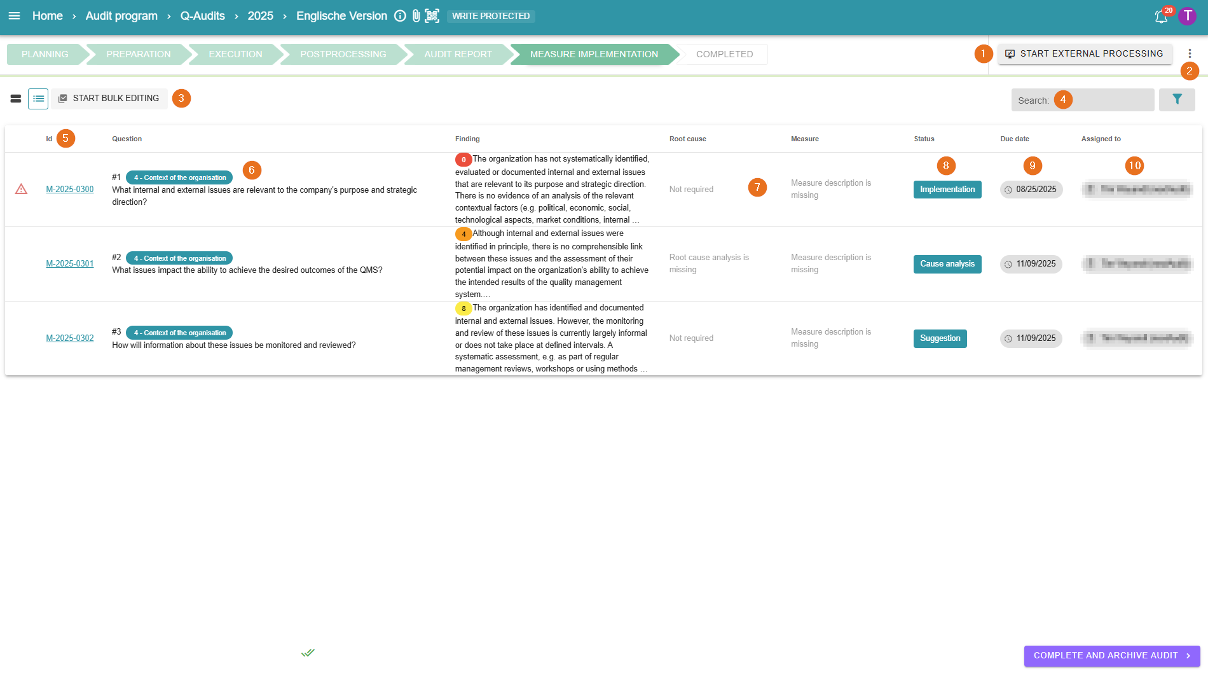Click Complete and Archive Audit
Viewport: 1208px width, 673px height.
tap(1111, 656)
